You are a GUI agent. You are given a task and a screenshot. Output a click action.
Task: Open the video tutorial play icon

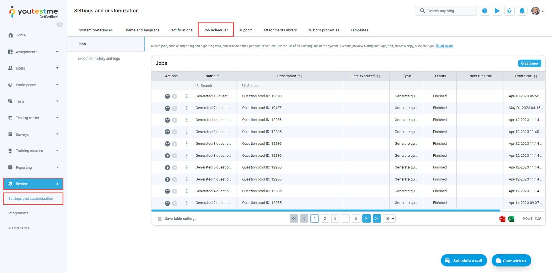(497, 11)
